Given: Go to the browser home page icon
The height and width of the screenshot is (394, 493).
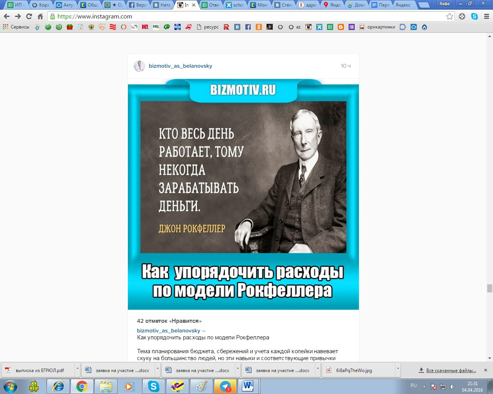Looking at the screenshot, I should point(40,17).
